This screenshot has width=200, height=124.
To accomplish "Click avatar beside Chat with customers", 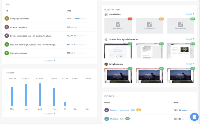I will coord(7,53).
